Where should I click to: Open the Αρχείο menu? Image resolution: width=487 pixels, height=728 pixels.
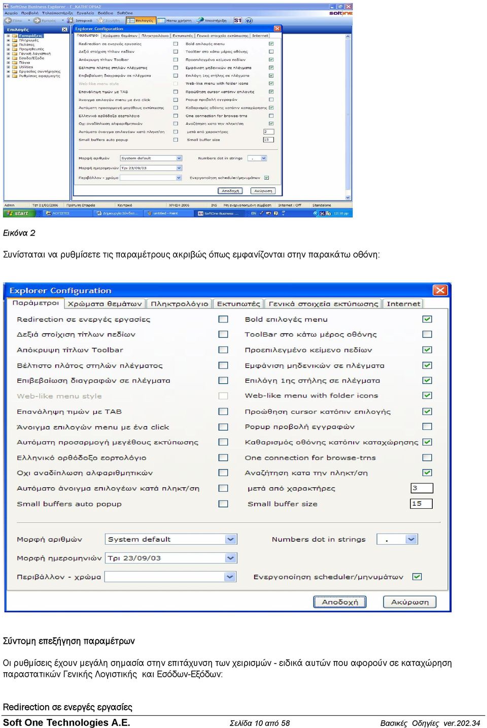(x=11, y=13)
